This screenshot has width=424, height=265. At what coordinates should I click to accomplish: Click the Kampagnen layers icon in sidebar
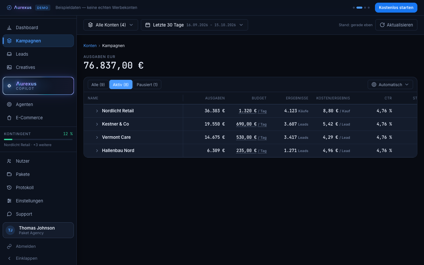(x=9, y=41)
